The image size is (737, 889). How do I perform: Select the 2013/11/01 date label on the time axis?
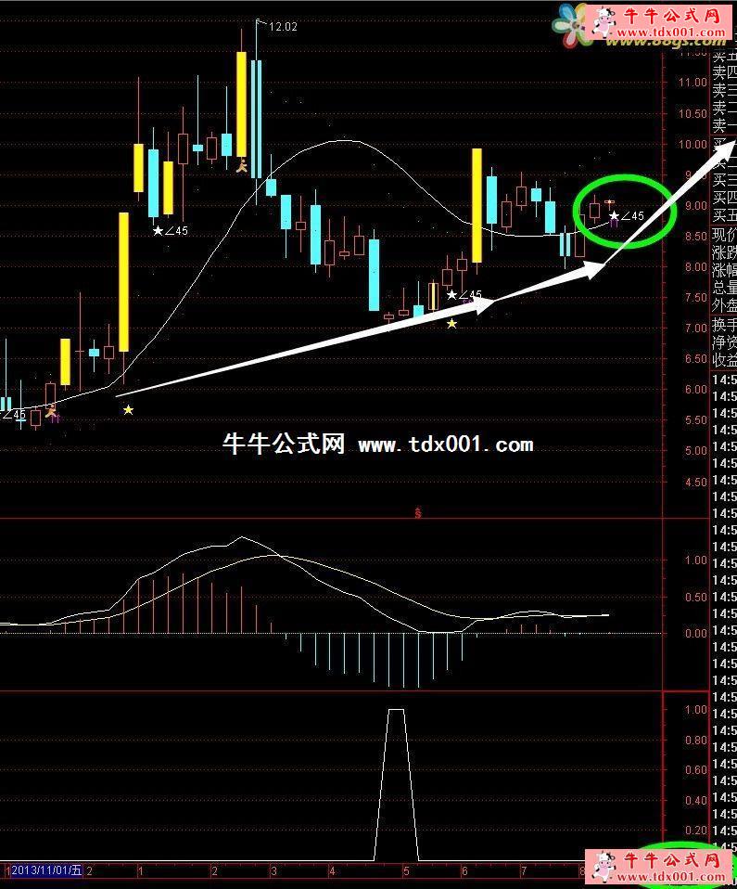tap(46, 871)
